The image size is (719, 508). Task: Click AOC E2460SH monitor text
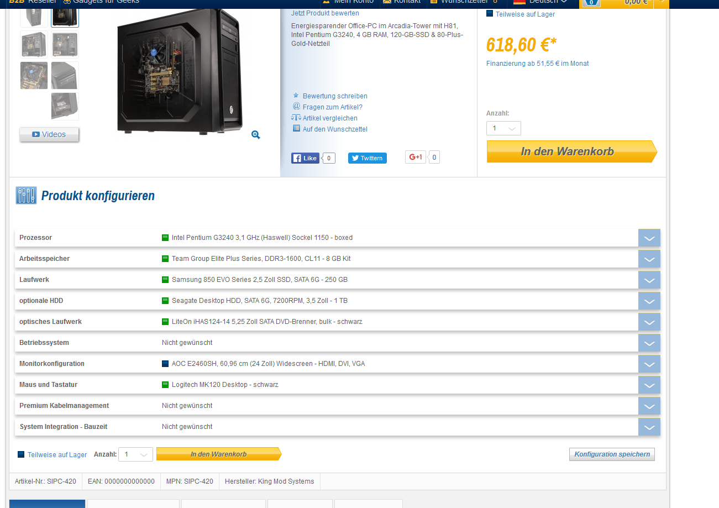[x=268, y=364]
